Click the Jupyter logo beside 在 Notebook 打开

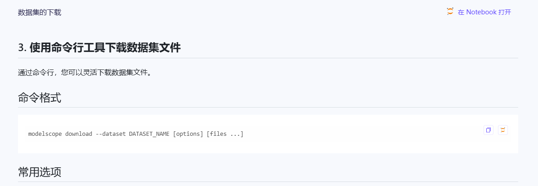pyautogui.click(x=450, y=11)
